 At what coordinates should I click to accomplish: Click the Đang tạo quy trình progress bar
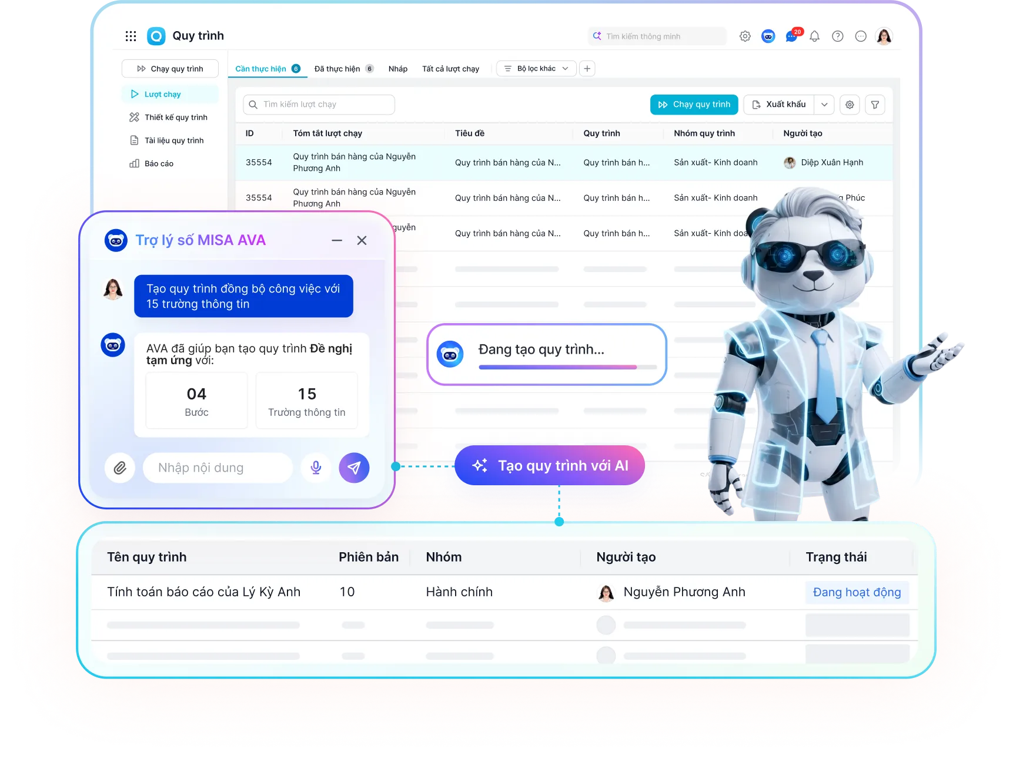tap(568, 367)
